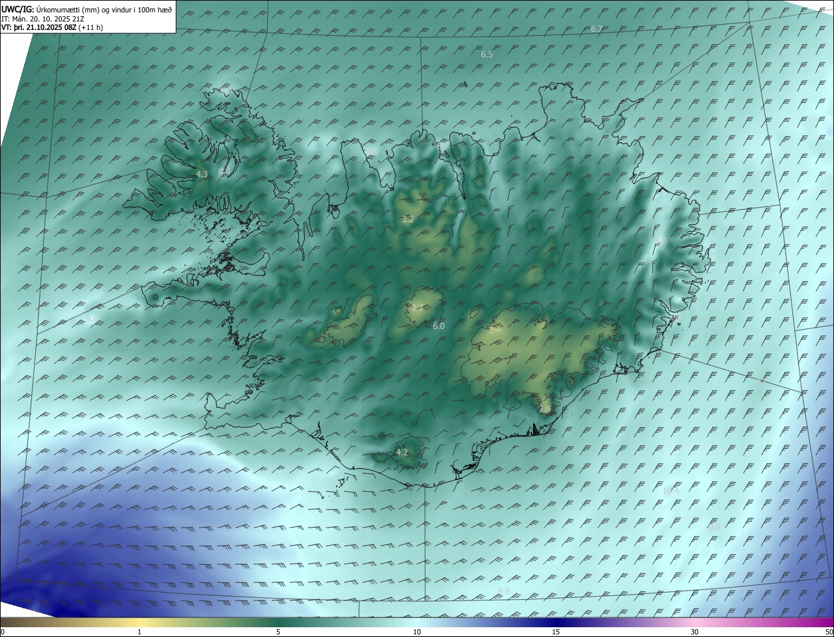The height and width of the screenshot is (637, 834).
Task: Click the 6.7 value label on the map
Action: [596, 29]
